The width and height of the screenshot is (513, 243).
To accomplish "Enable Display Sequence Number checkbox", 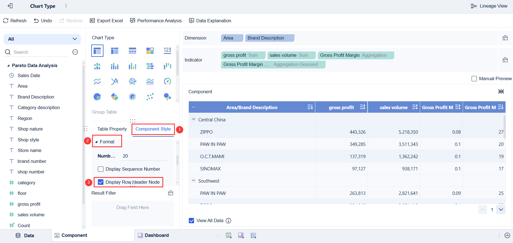I will pyautogui.click(x=101, y=169).
